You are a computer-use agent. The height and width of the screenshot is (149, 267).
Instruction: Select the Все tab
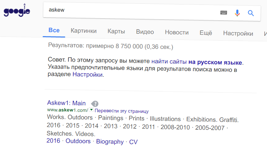click(x=54, y=30)
